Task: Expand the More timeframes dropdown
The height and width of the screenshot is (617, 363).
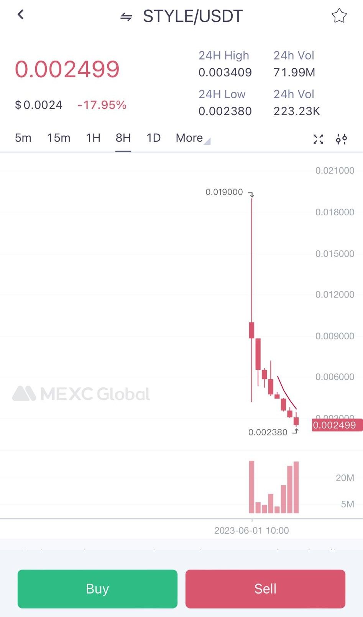Action: point(192,138)
